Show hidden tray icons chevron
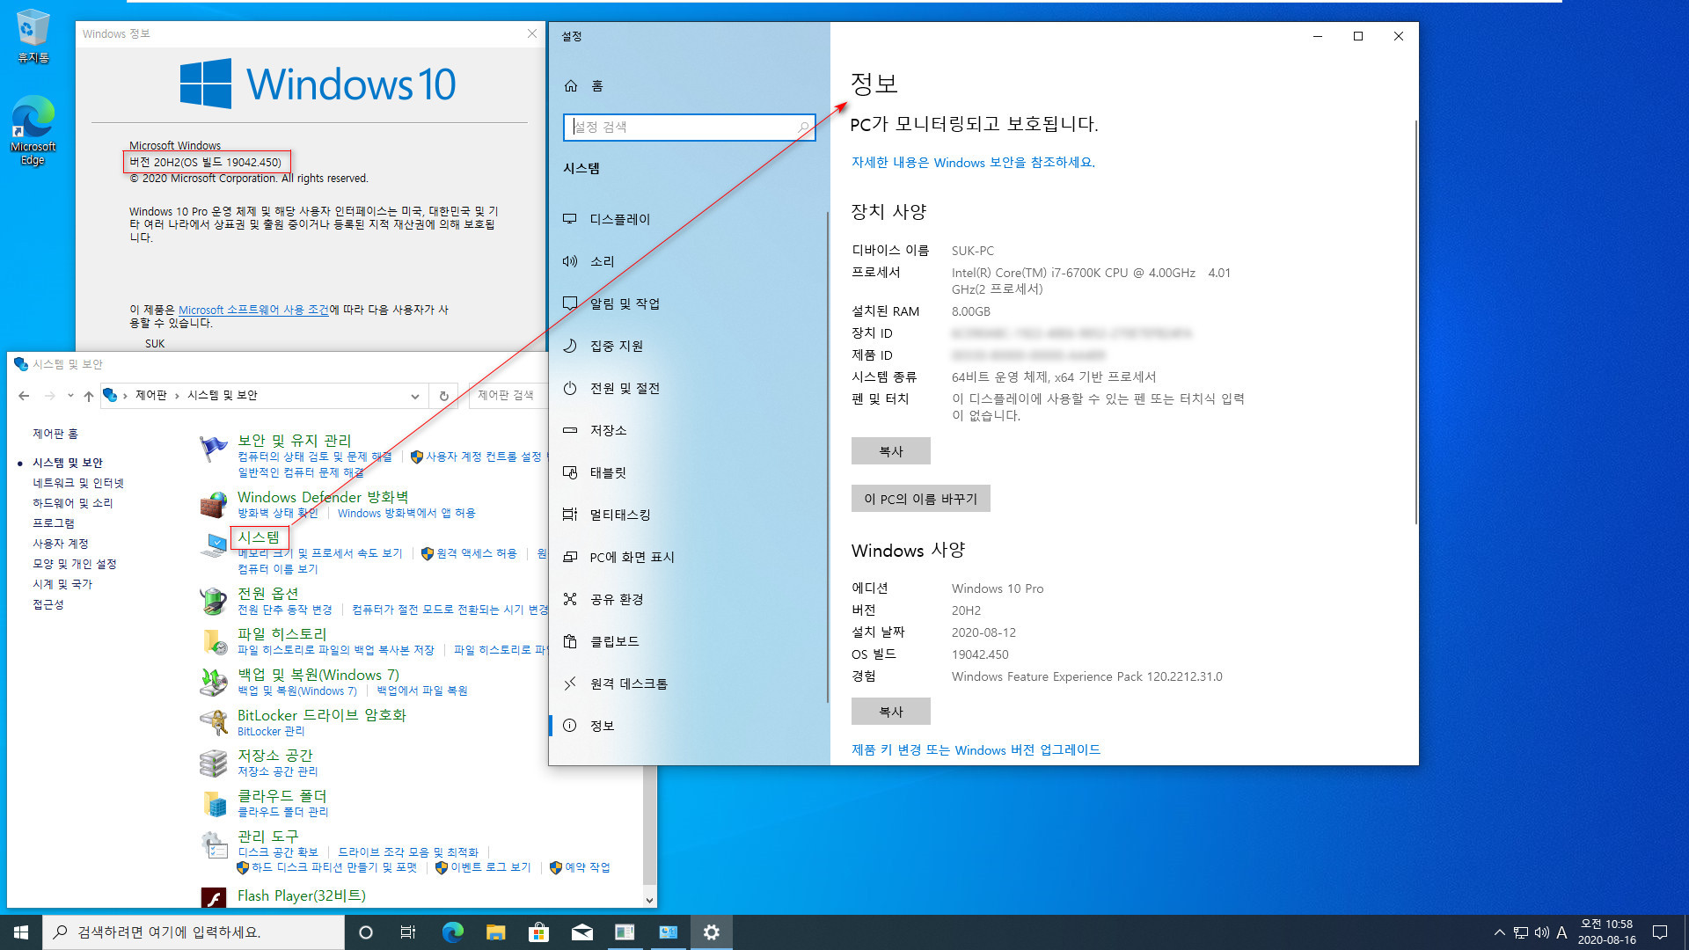The image size is (1689, 950). (1499, 932)
